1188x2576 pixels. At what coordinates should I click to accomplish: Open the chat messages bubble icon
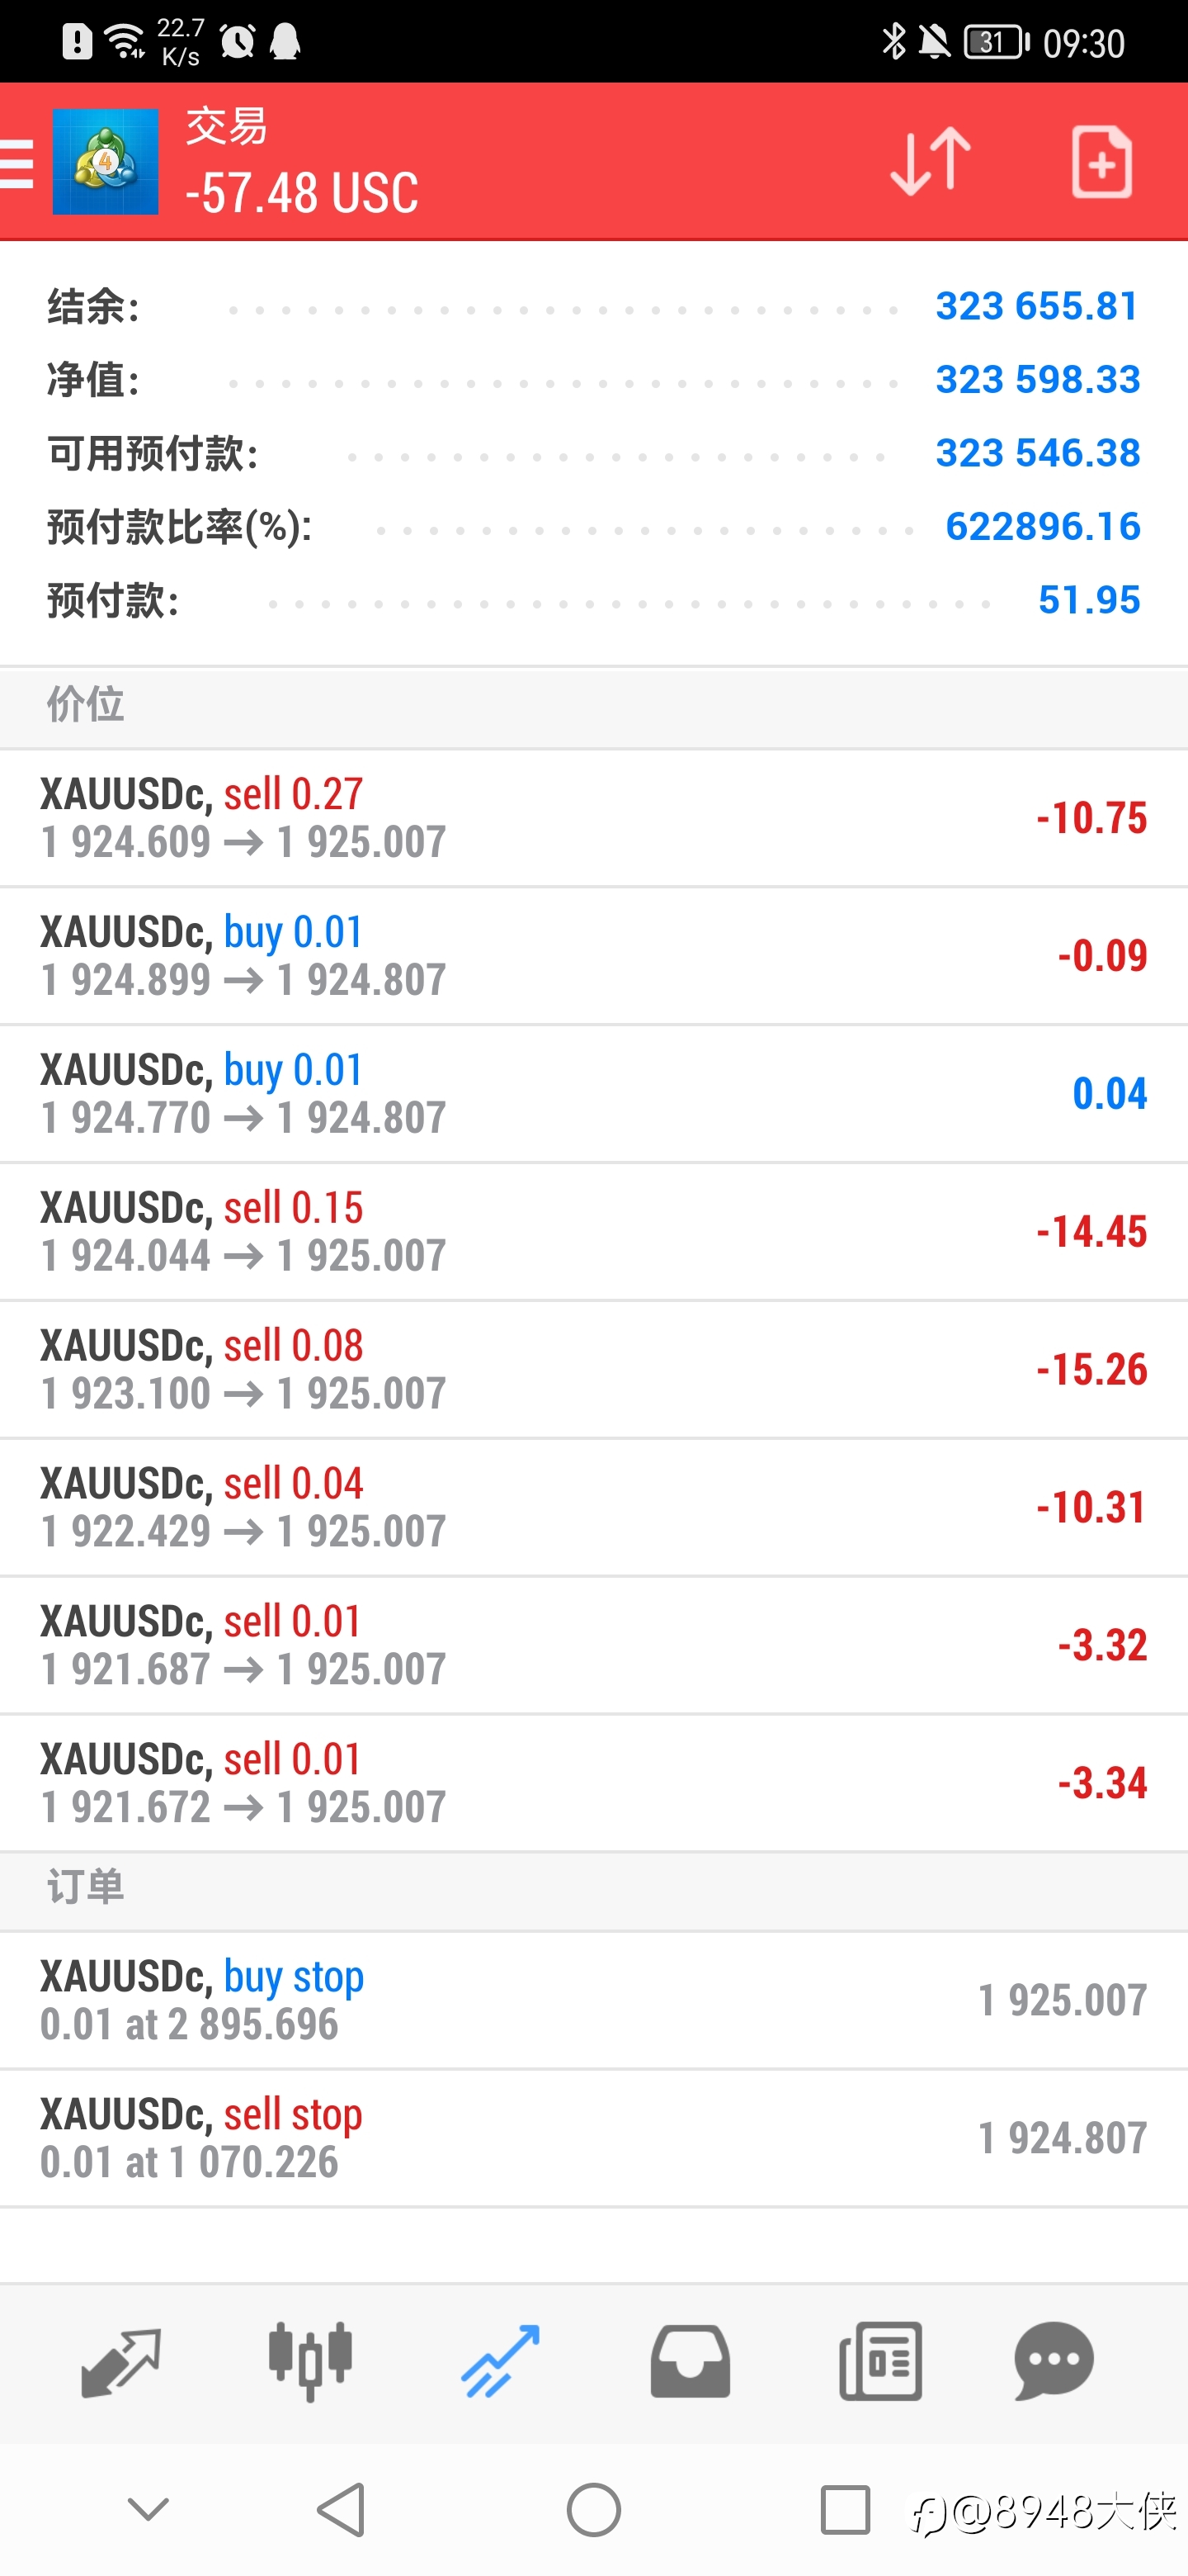[1054, 2362]
